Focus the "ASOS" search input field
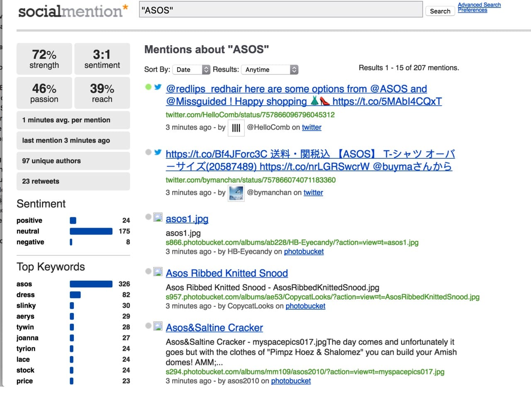 coord(281,10)
